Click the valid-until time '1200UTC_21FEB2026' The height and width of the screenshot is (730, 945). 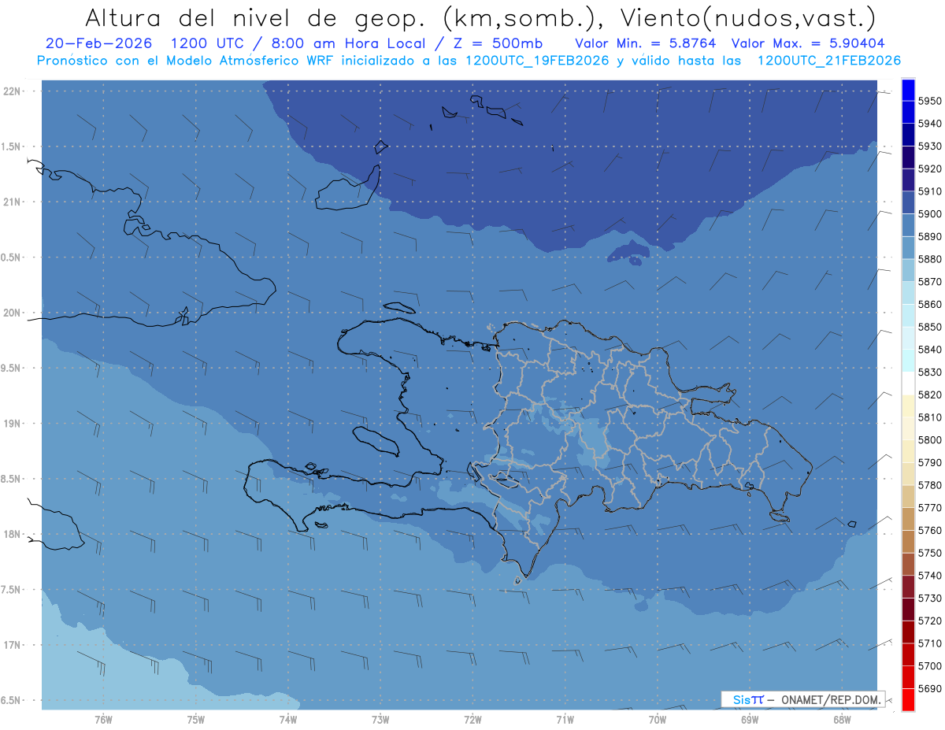(829, 61)
